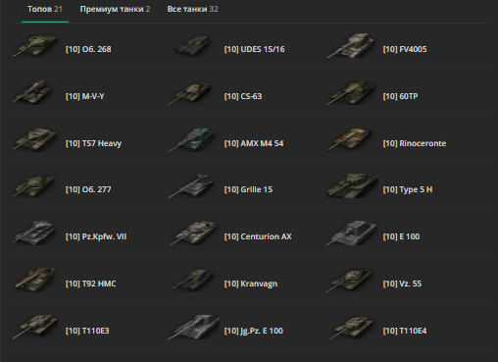
Task: Click the E 100 tank icon
Action: [x=352, y=233]
